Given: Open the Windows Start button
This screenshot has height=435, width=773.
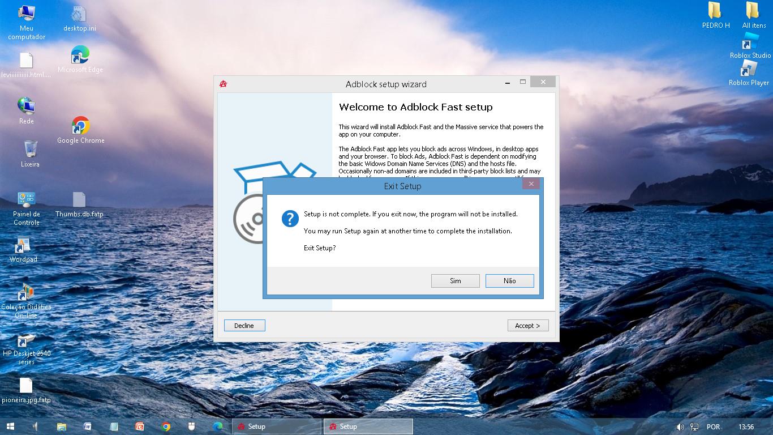Looking at the screenshot, I should (10, 427).
